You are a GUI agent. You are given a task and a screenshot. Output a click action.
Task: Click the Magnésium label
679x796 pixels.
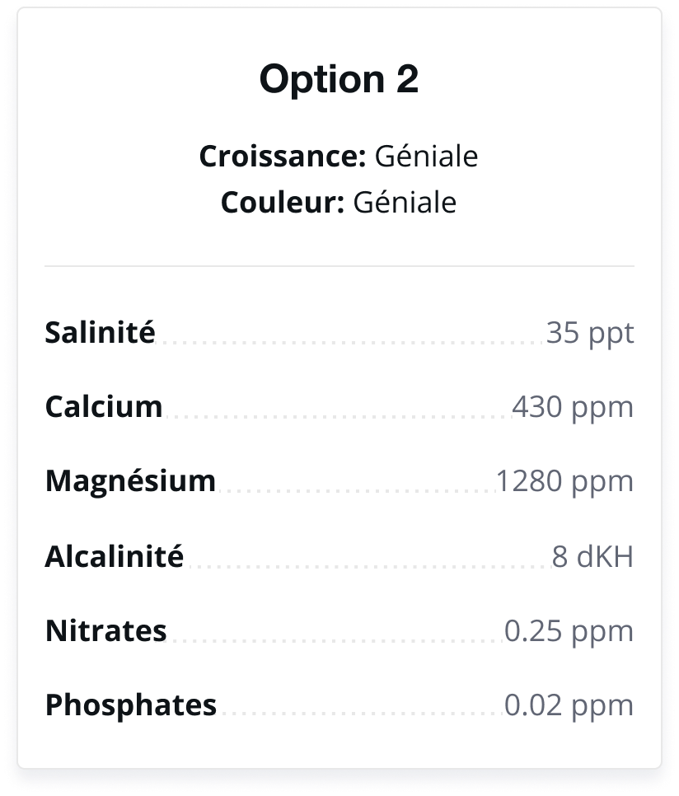(130, 480)
